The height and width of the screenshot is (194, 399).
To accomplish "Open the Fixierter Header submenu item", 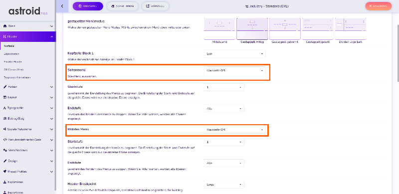I will [13, 62].
